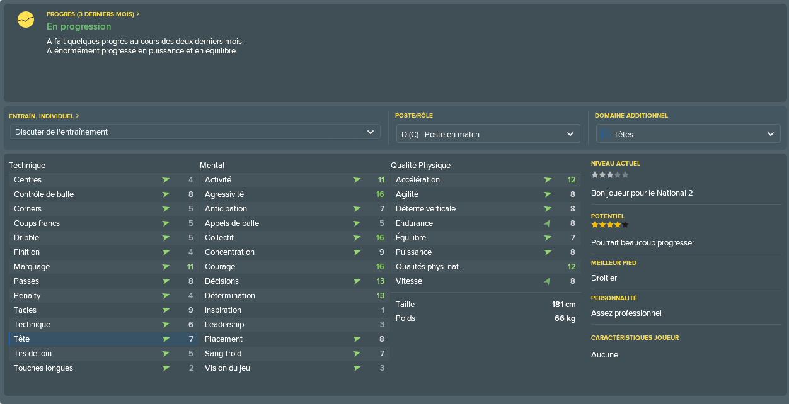Click the Niveau Actuel star rating
The height and width of the screenshot is (404, 789).
tap(609, 175)
